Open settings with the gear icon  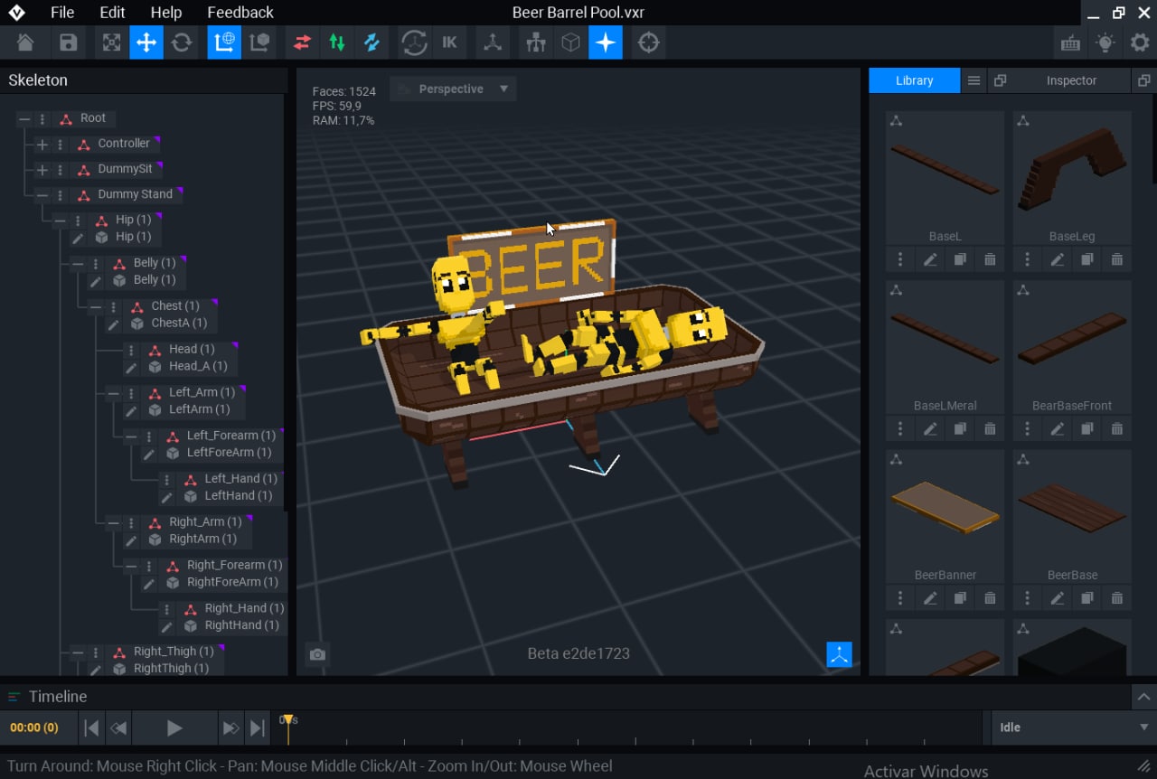click(x=1139, y=42)
